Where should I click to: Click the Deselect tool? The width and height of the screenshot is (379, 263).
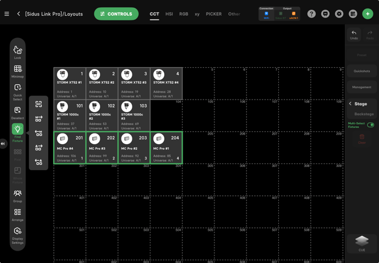click(x=18, y=112)
